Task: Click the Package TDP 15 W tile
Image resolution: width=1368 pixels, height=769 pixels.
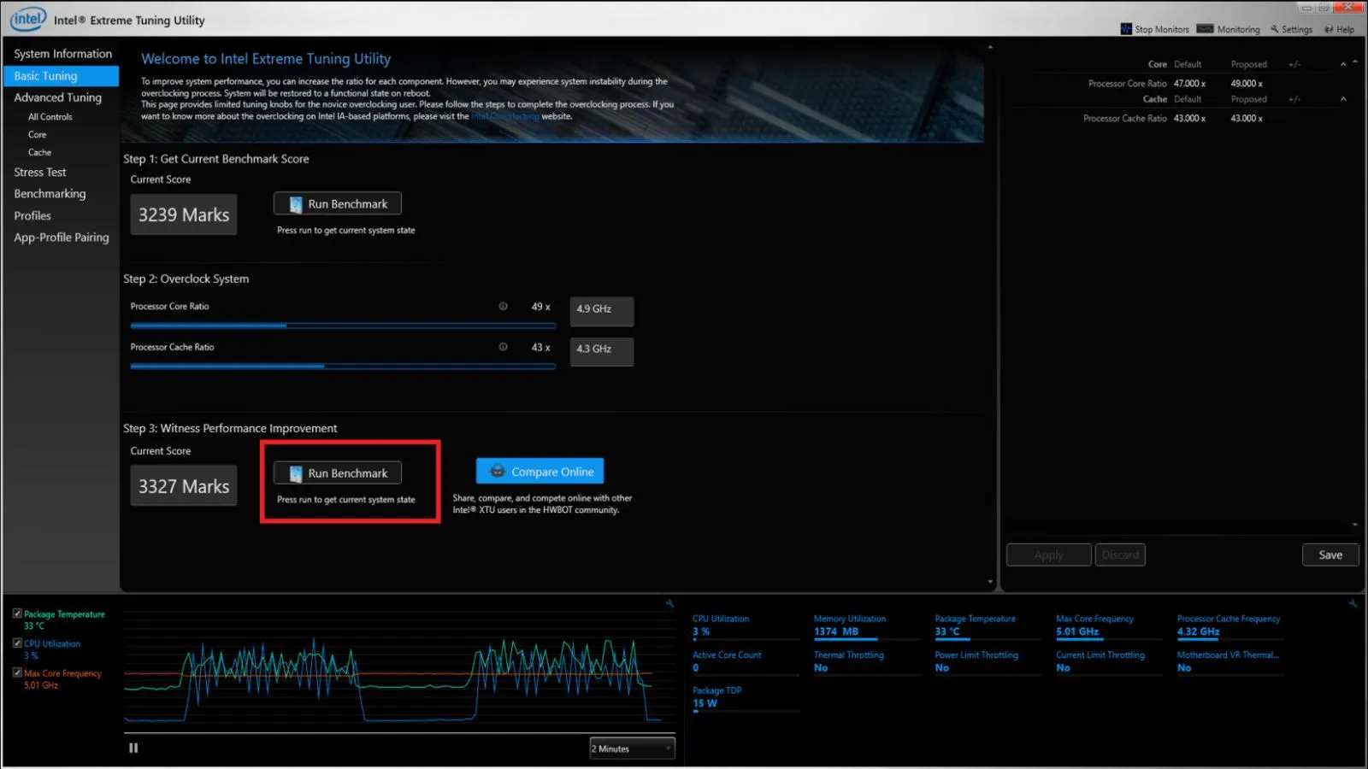Action: (745, 698)
